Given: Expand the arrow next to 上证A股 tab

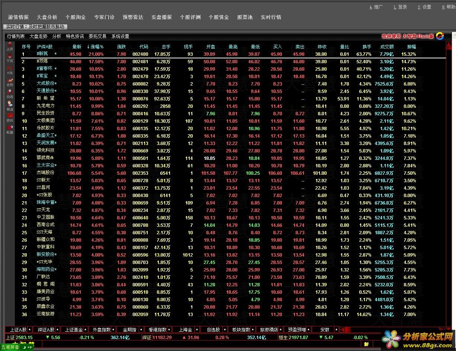Looking at the screenshot, I should 30,329.
